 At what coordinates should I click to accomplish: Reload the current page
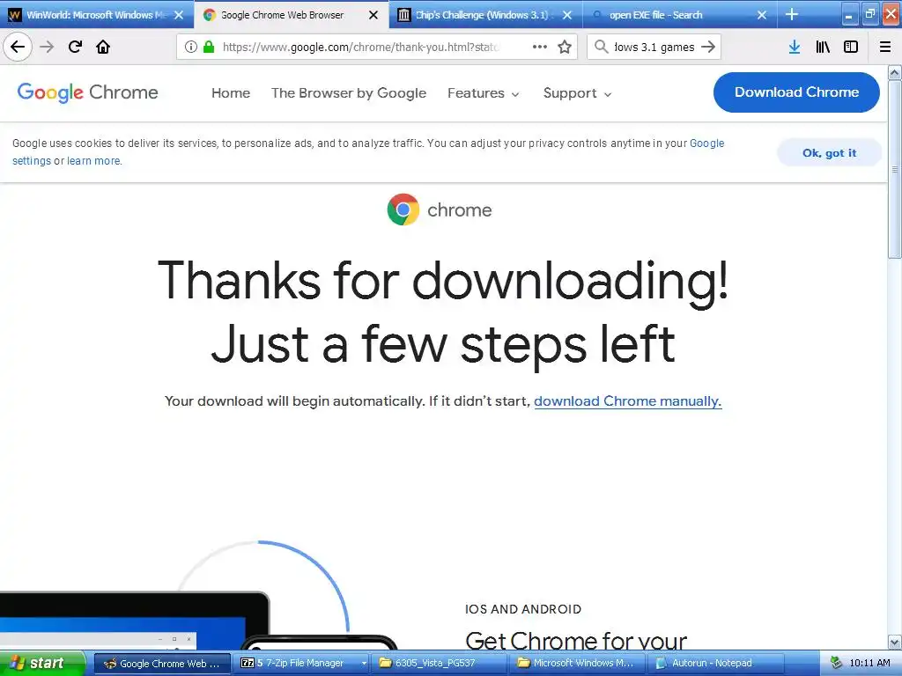pyautogui.click(x=75, y=47)
